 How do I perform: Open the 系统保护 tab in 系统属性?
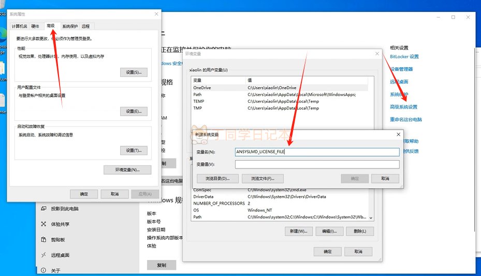click(x=70, y=26)
